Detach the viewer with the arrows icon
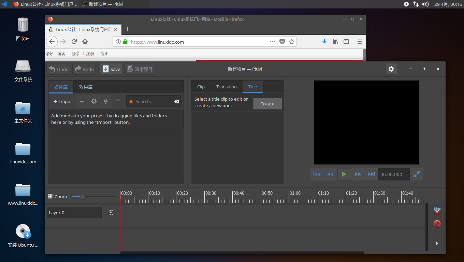The image size is (464, 262). click(x=417, y=174)
